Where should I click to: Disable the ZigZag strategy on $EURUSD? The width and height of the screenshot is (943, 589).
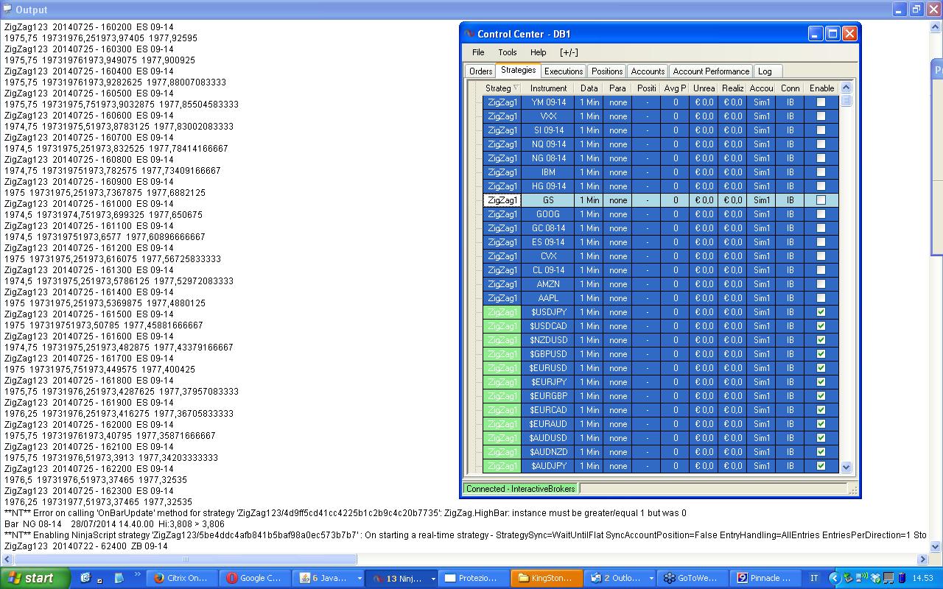[821, 368]
